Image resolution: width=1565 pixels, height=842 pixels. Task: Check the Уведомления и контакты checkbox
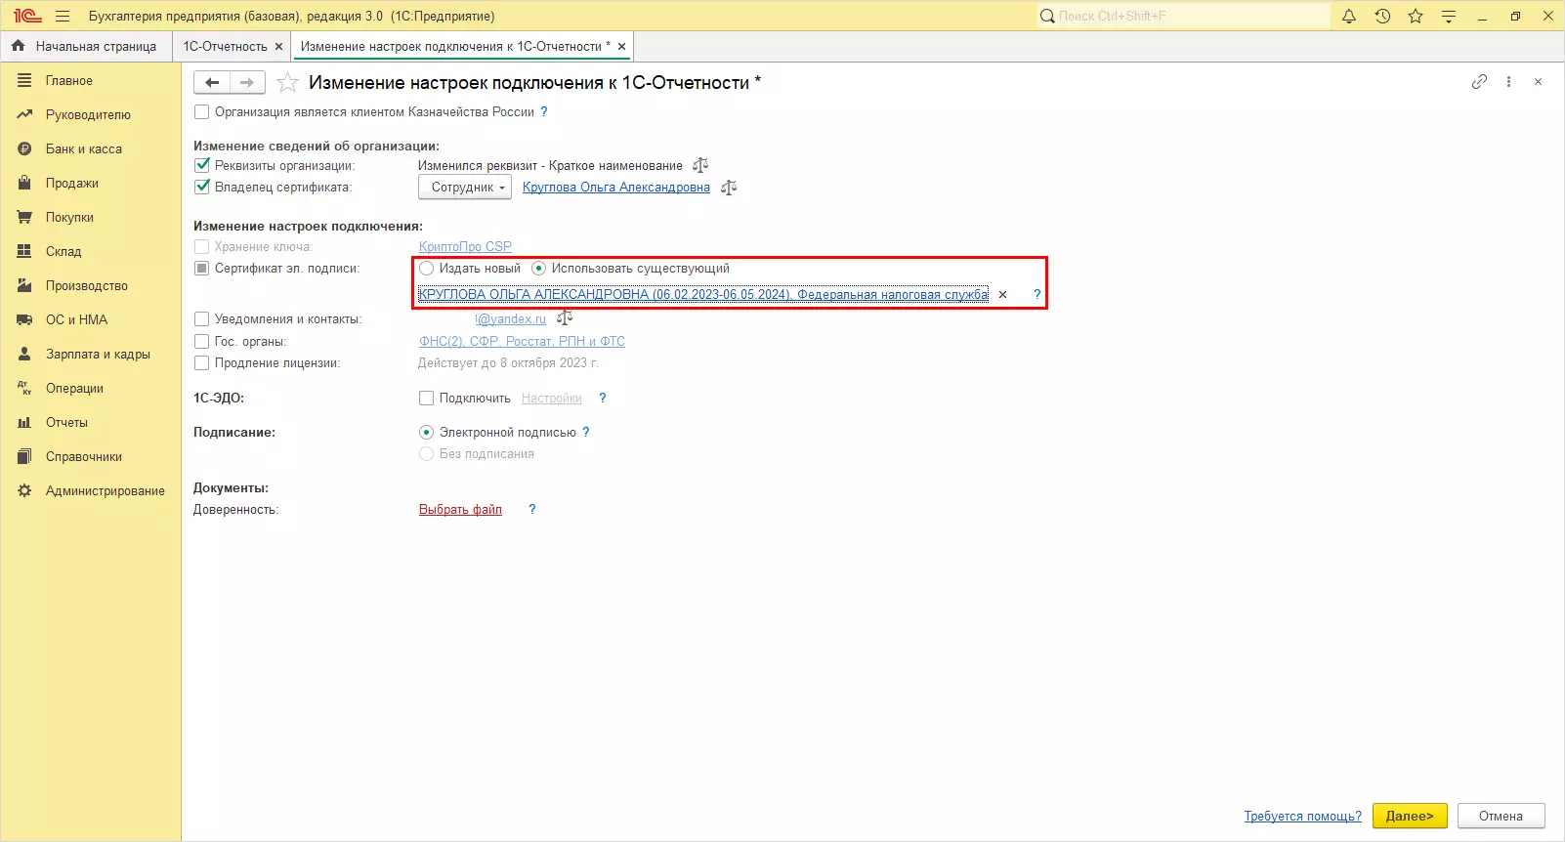[x=201, y=318]
